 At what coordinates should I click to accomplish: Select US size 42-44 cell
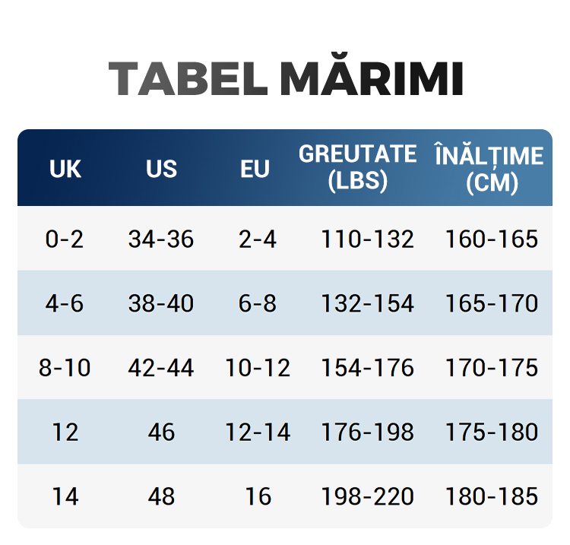[x=161, y=369]
